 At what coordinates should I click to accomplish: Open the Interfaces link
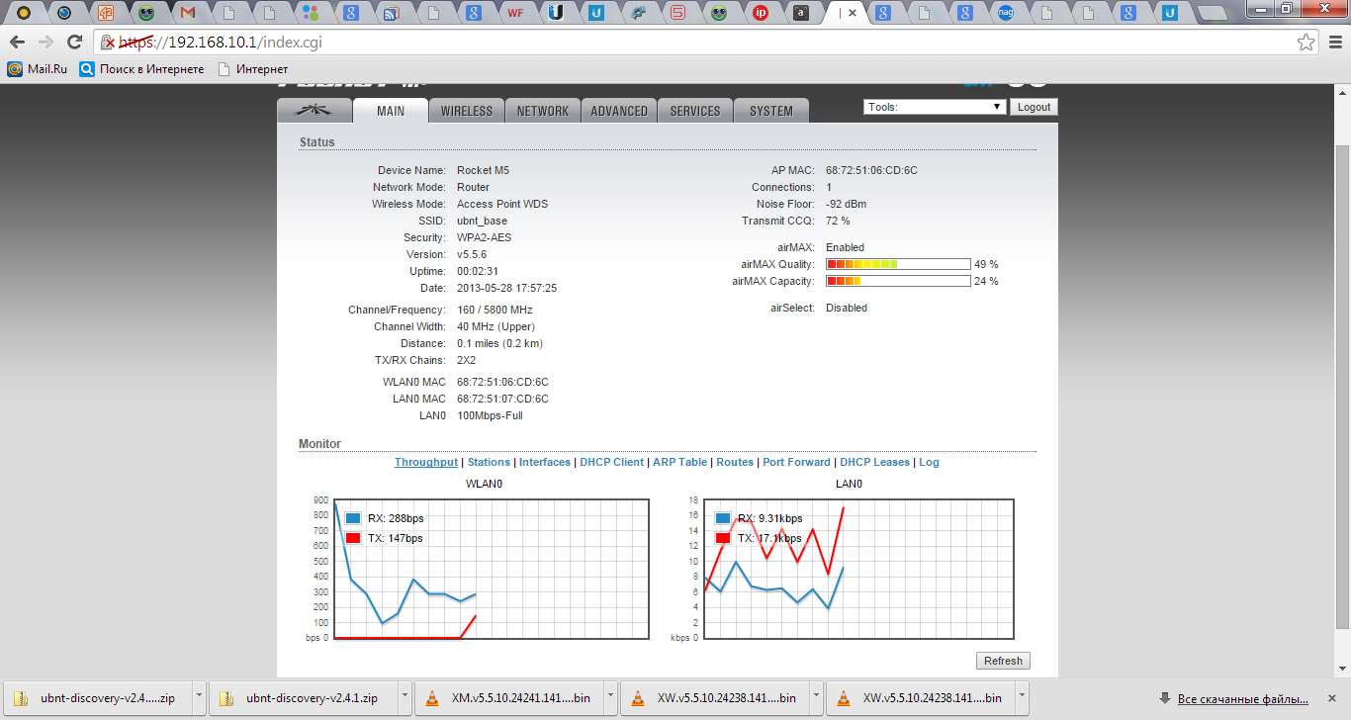[x=545, y=462]
